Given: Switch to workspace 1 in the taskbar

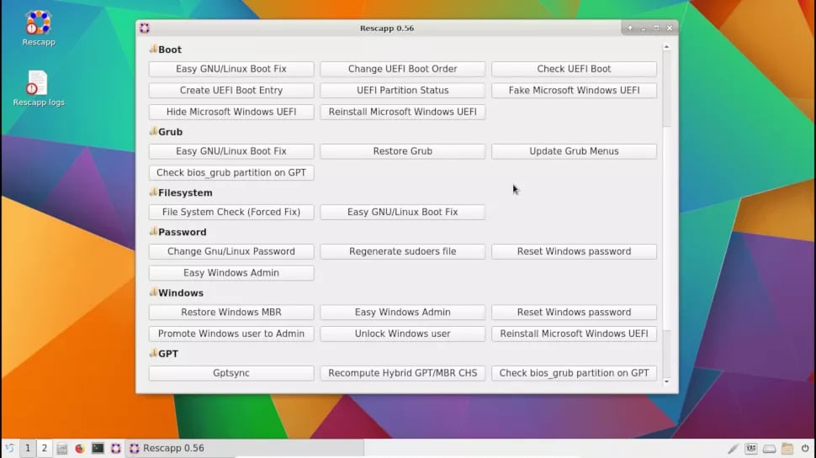Looking at the screenshot, I should pyautogui.click(x=28, y=448).
